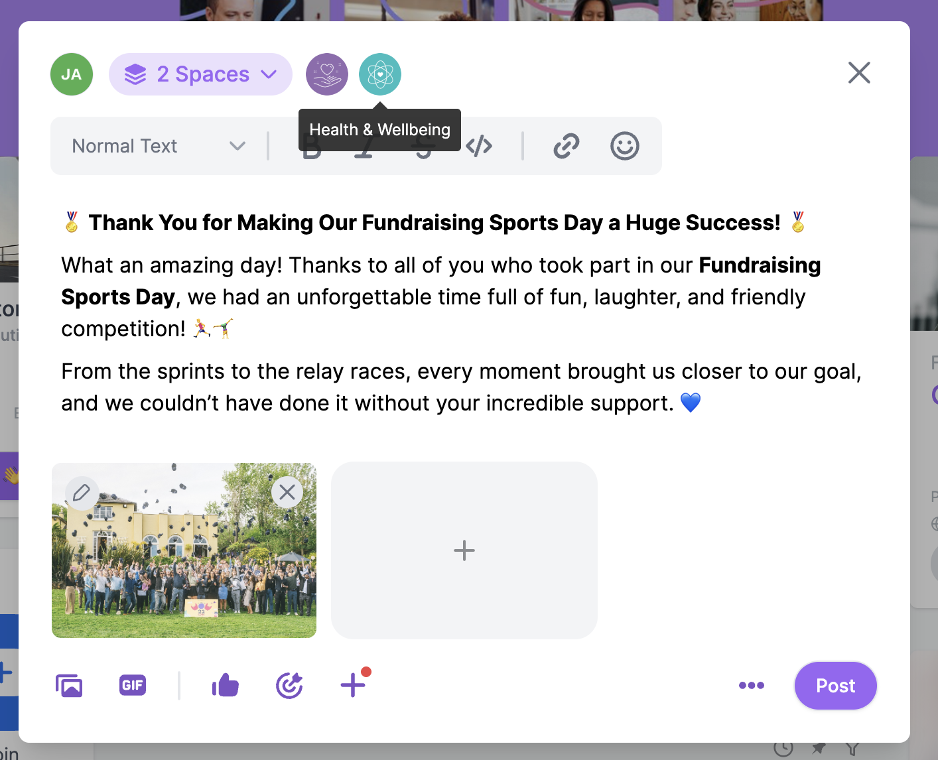Click the clock icon behind the dialog
The image size is (938, 760).
point(783,749)
